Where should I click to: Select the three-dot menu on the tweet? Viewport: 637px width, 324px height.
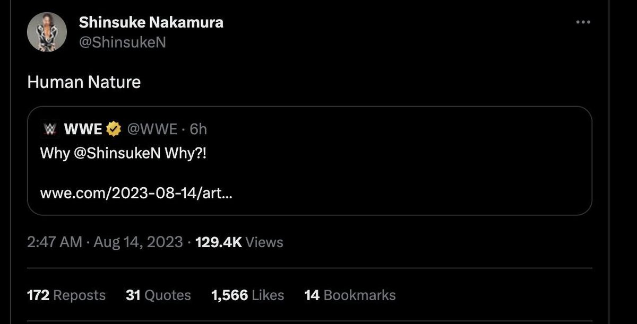(x=583, y=21)
